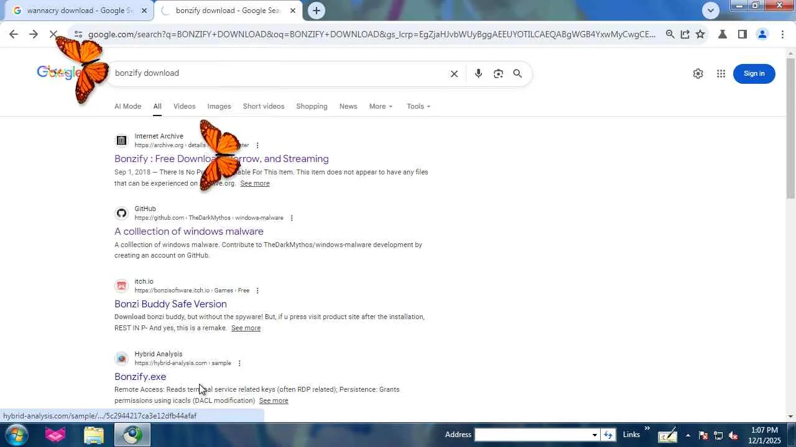Search by image with Google Lens

tap(498, 74)
